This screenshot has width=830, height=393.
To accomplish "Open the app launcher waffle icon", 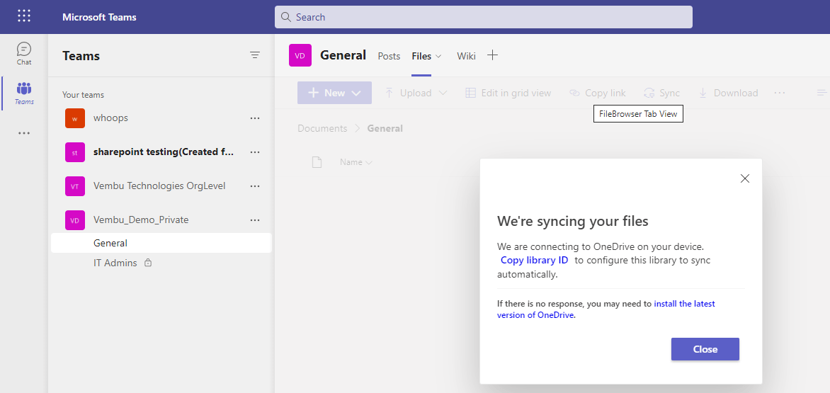I will [x=24, y=16].
